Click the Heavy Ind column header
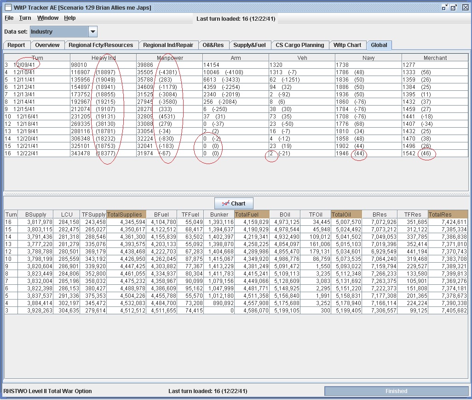Viewport: 472px width, 400px height. [x=103, y=58]
